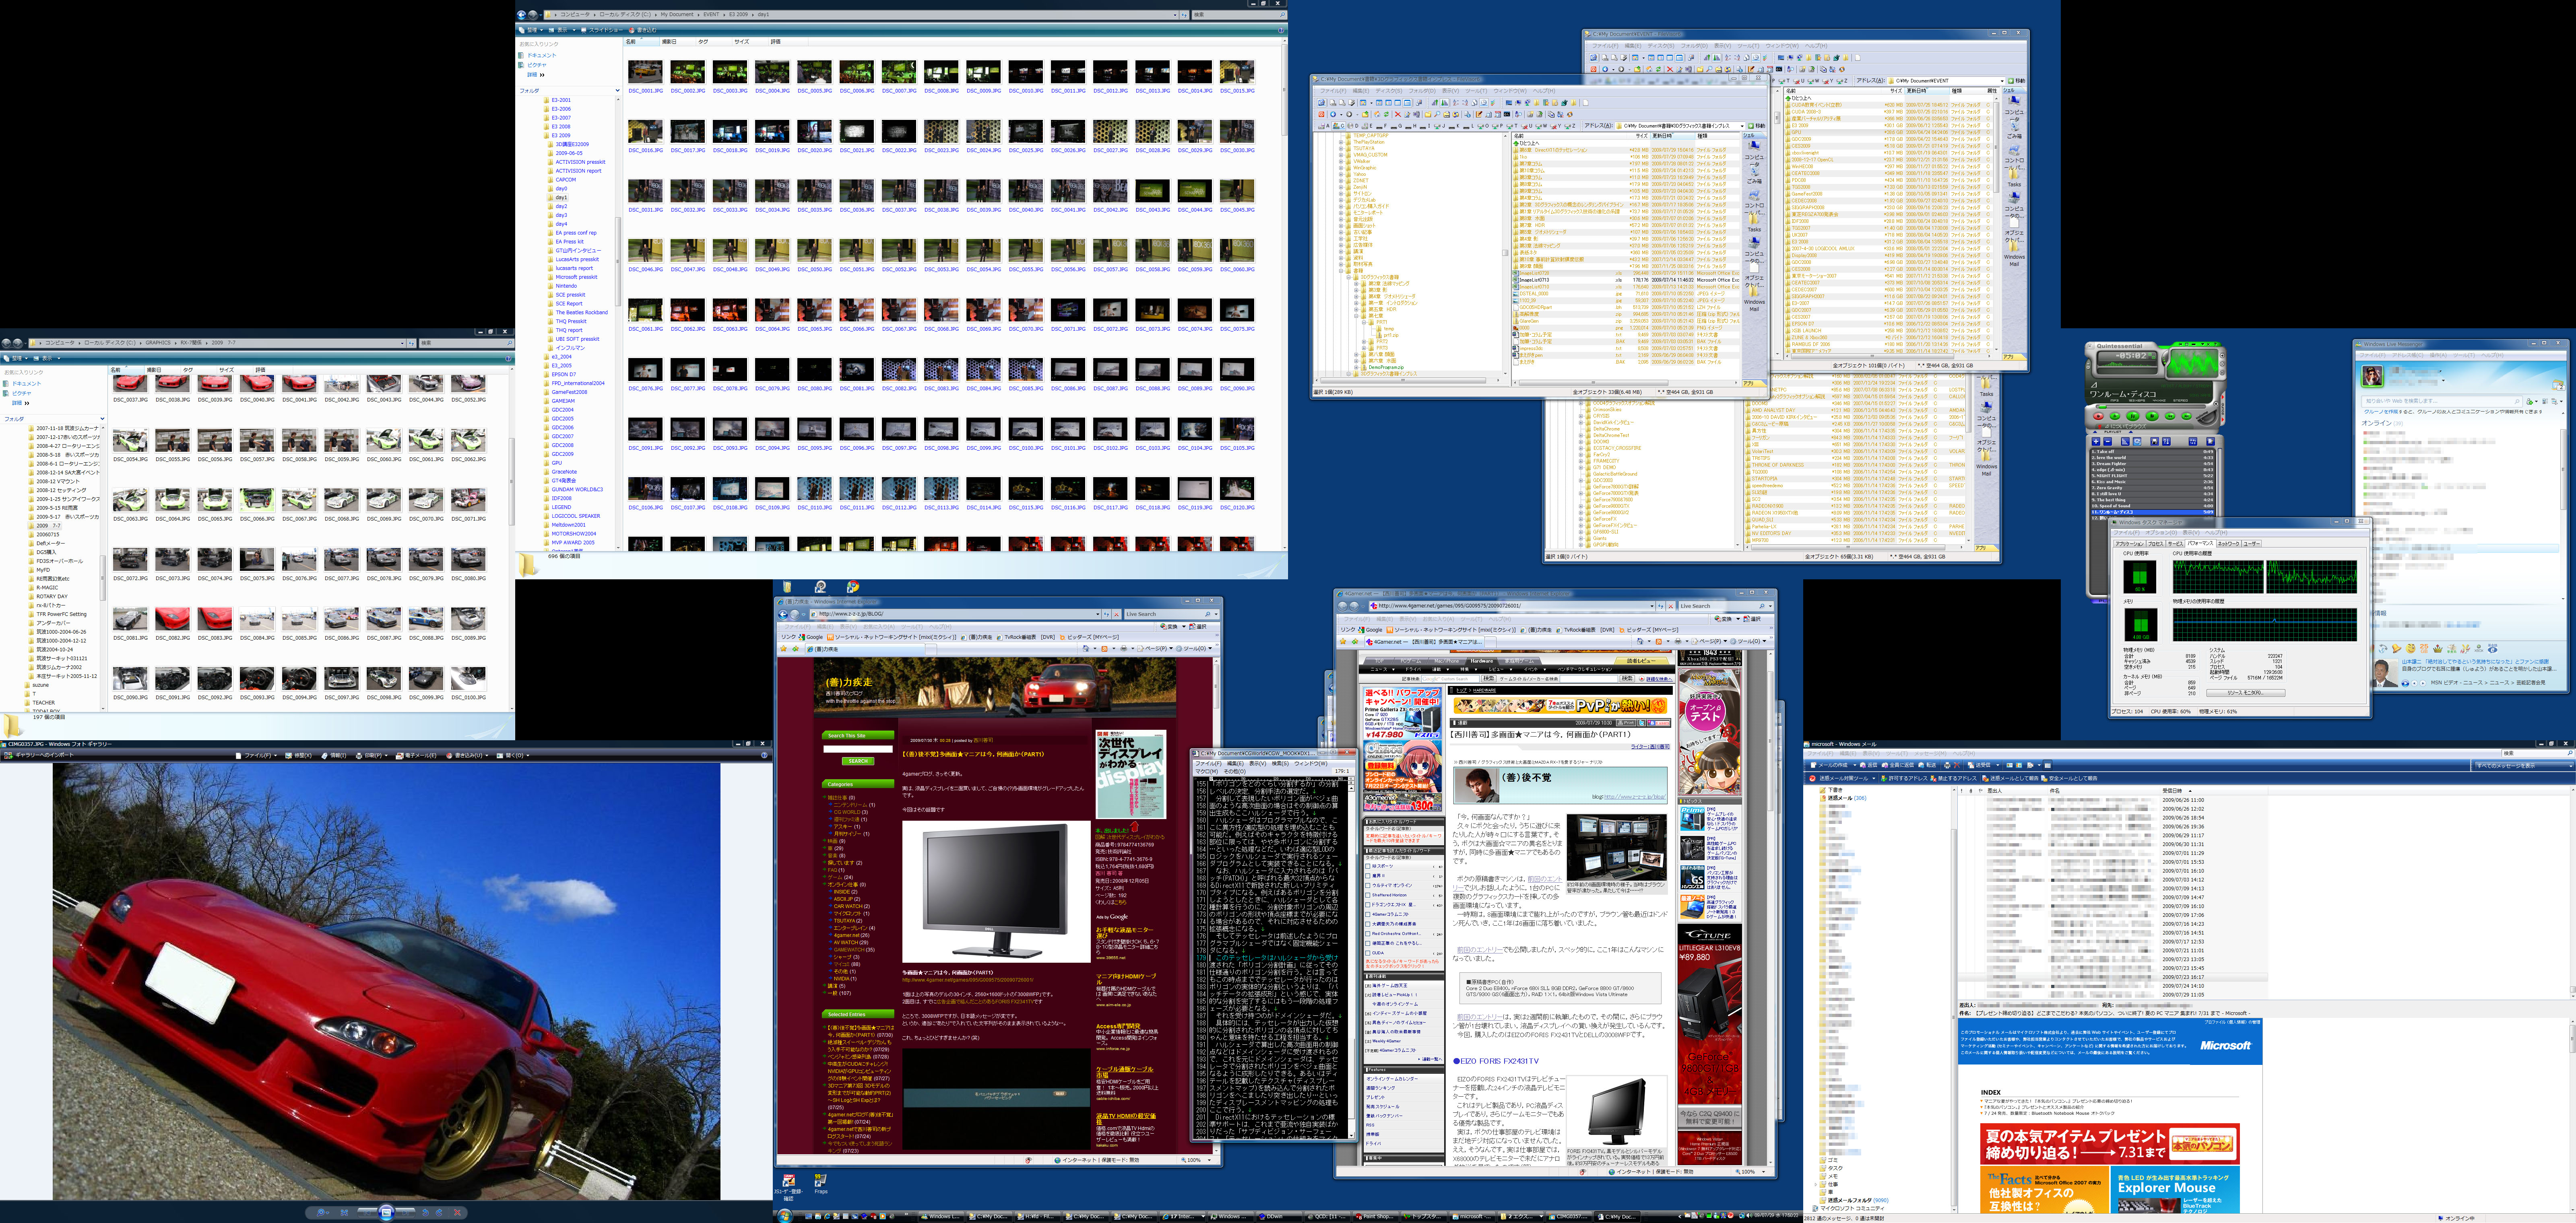Open address bar dropdown in blog IE window

point(1098,614)
